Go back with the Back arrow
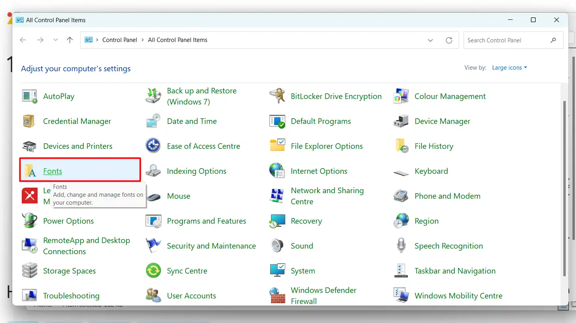The width and height of the screenshot is (576, 323). coord(23,40)
